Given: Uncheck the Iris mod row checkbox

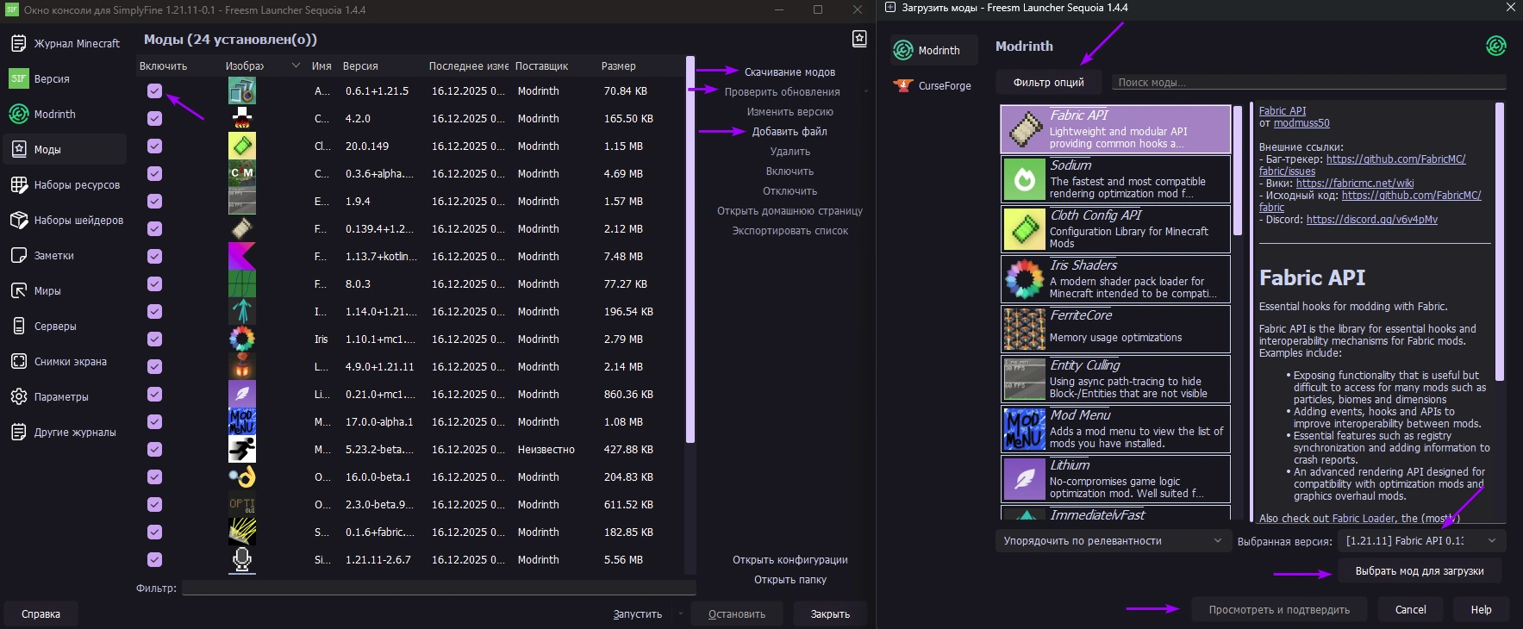Looking at the screenshot, I should tap(155, 339).
